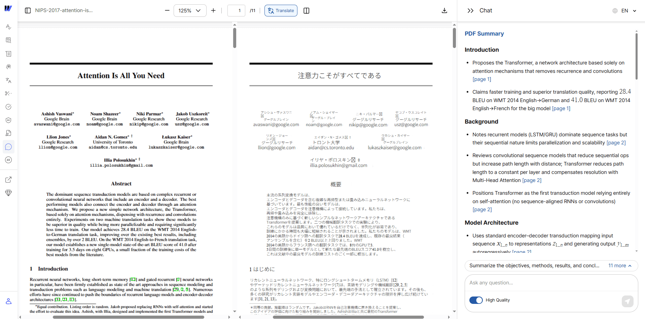This screenshot has height=319, width=645.
Task: Open the 125% zoom level dropdown
Action: point(190,10)
